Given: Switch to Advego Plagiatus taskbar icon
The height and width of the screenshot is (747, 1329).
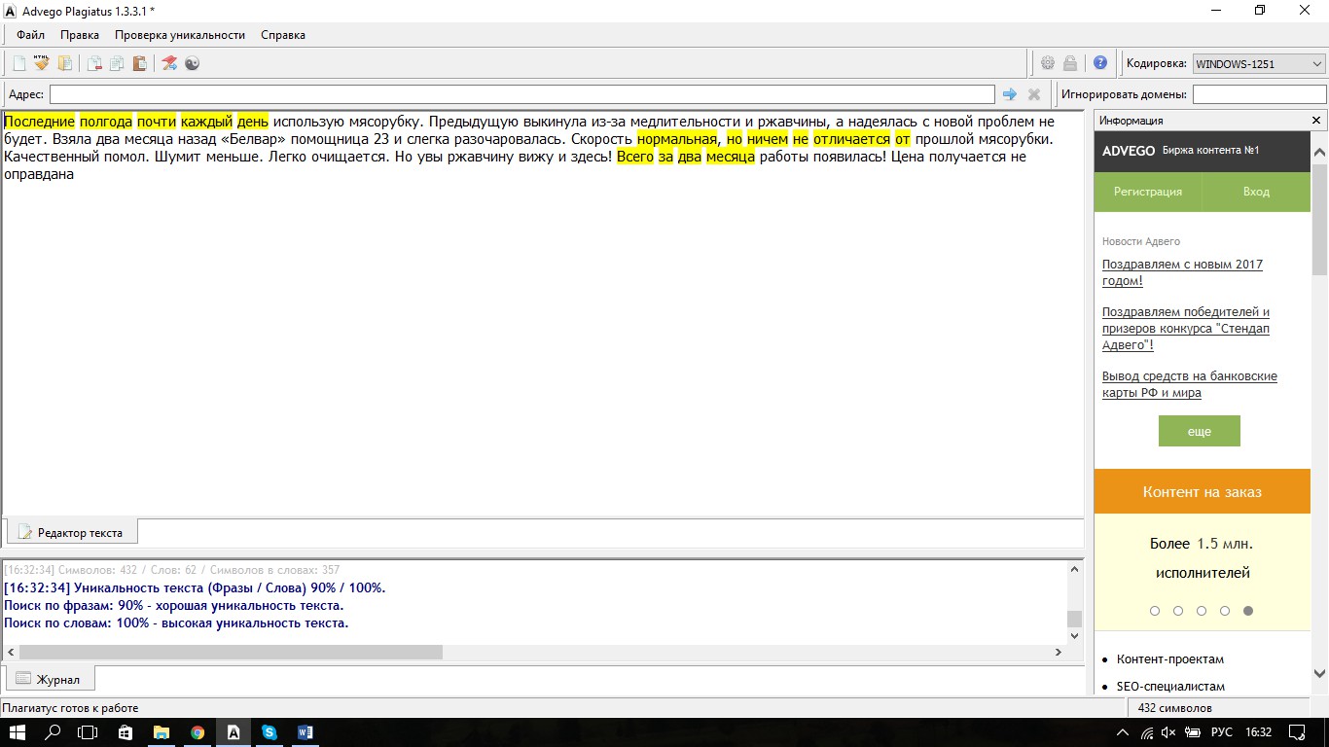Looking at the screenshot, I should point(233,732).
